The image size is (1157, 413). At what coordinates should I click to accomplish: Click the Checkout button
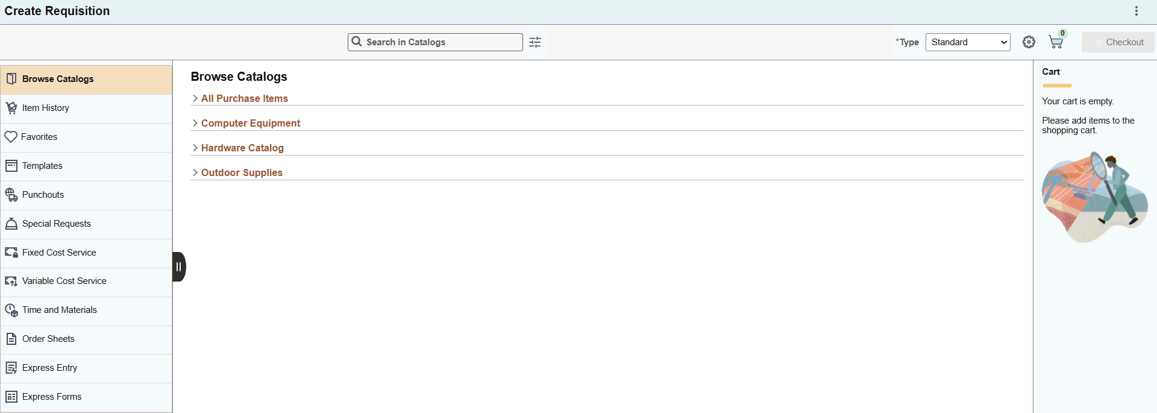point(1118,42)
